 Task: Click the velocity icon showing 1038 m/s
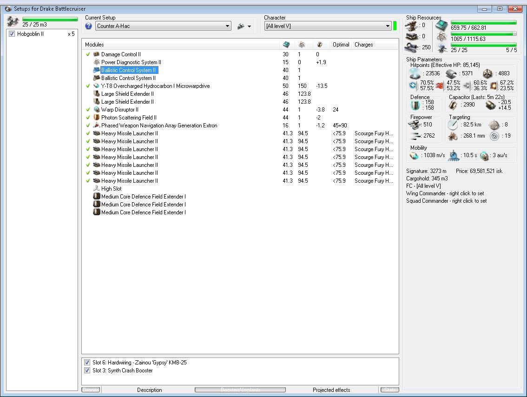tap(414, 156)
